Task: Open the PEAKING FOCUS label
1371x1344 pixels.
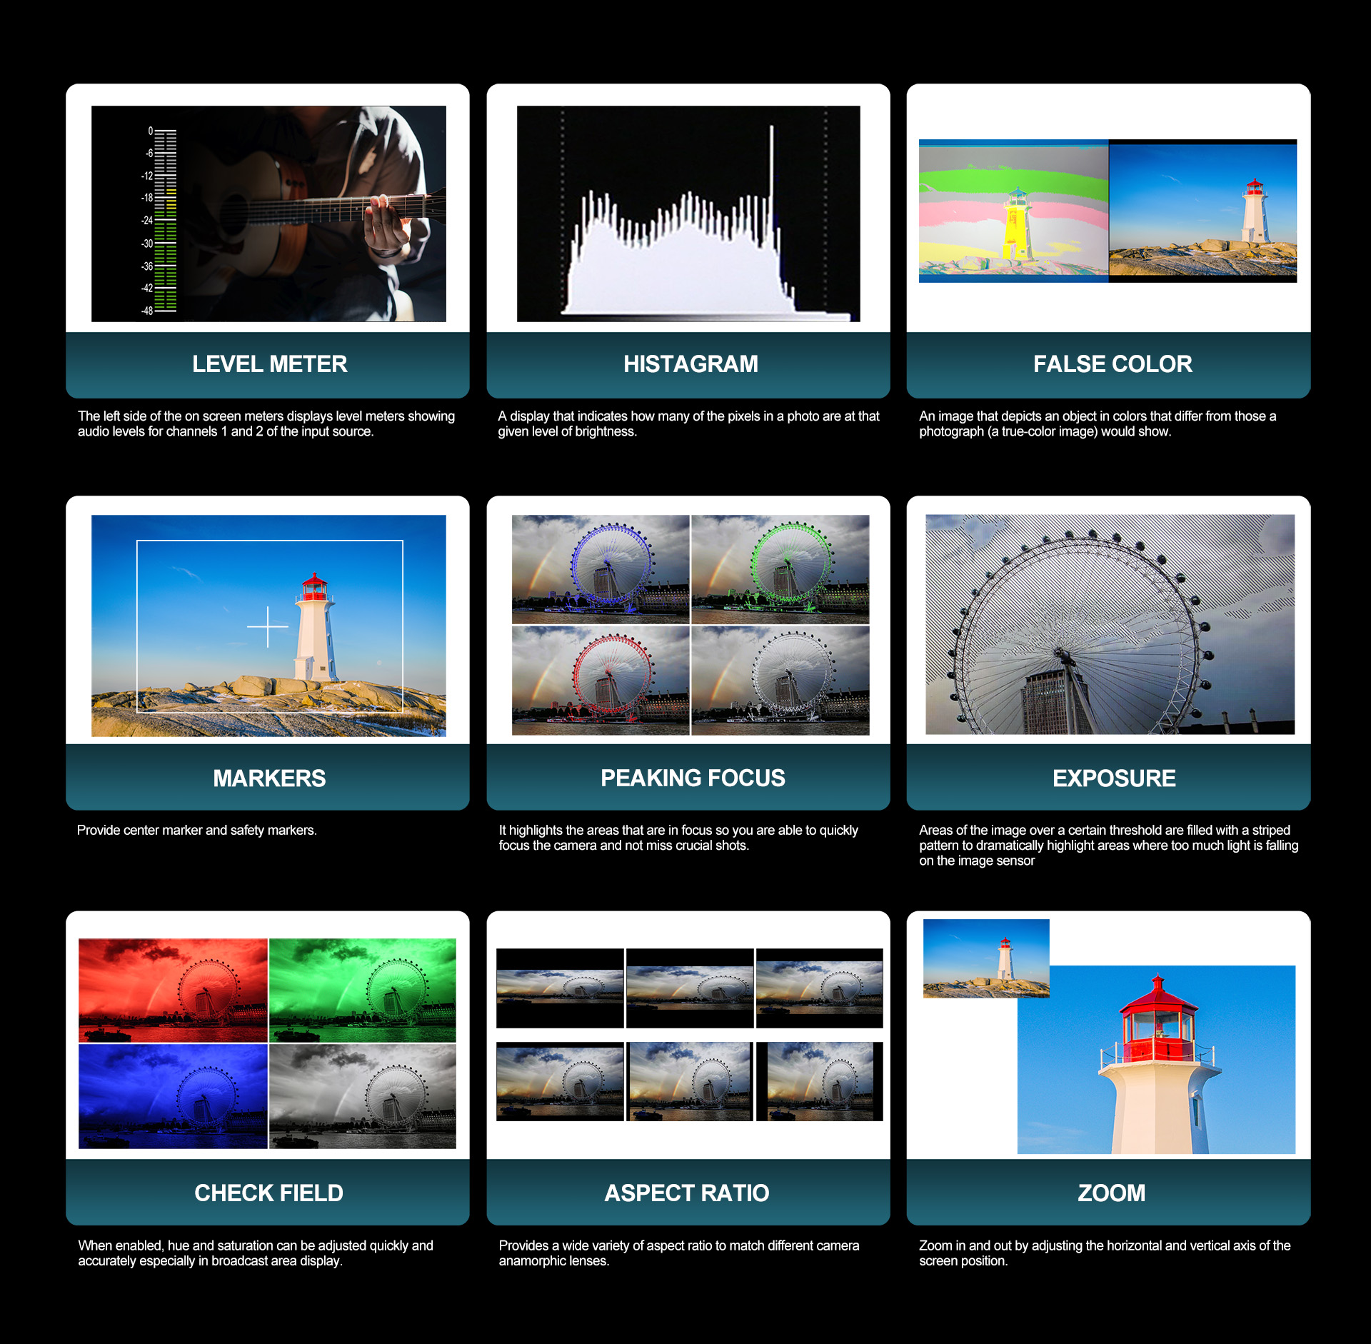Action: point(691,778)
